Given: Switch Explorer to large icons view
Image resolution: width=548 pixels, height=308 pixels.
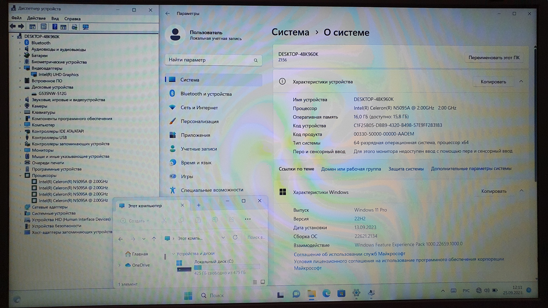Looking at the screenshot, I should (x=263, y=282).
